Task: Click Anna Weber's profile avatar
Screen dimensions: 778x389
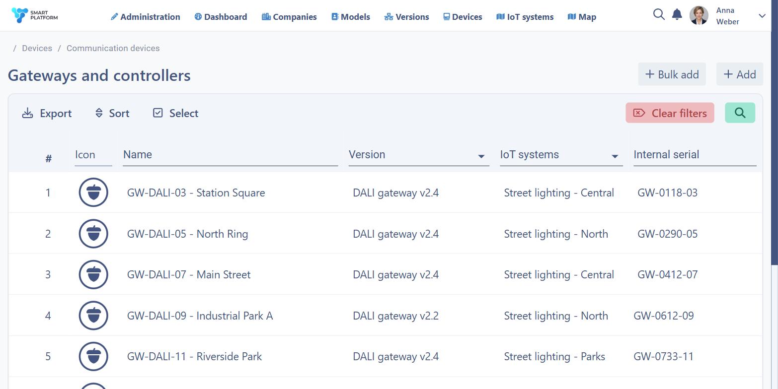Action: click(699, 15)
